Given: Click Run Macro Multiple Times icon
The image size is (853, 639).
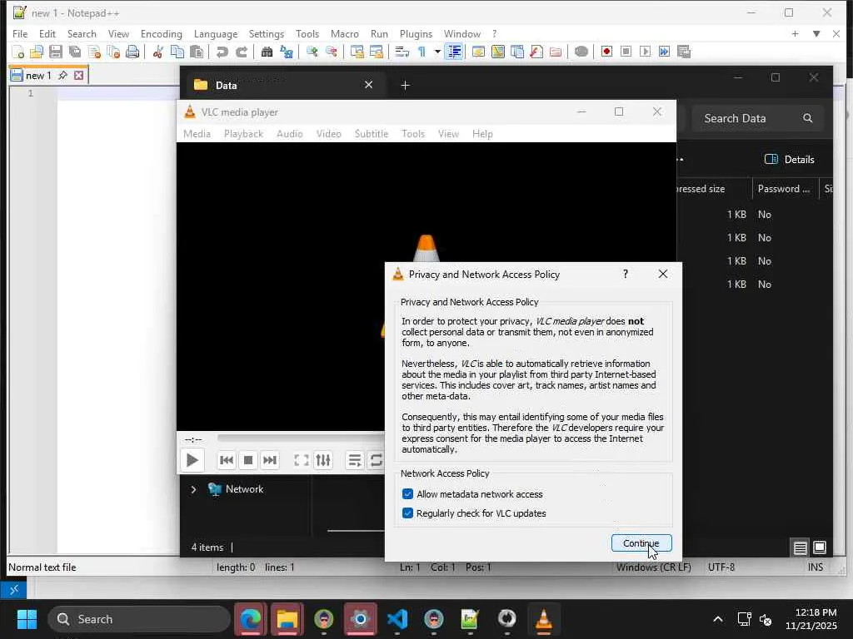Looking at the screenshot, I should tap(664, 52).
